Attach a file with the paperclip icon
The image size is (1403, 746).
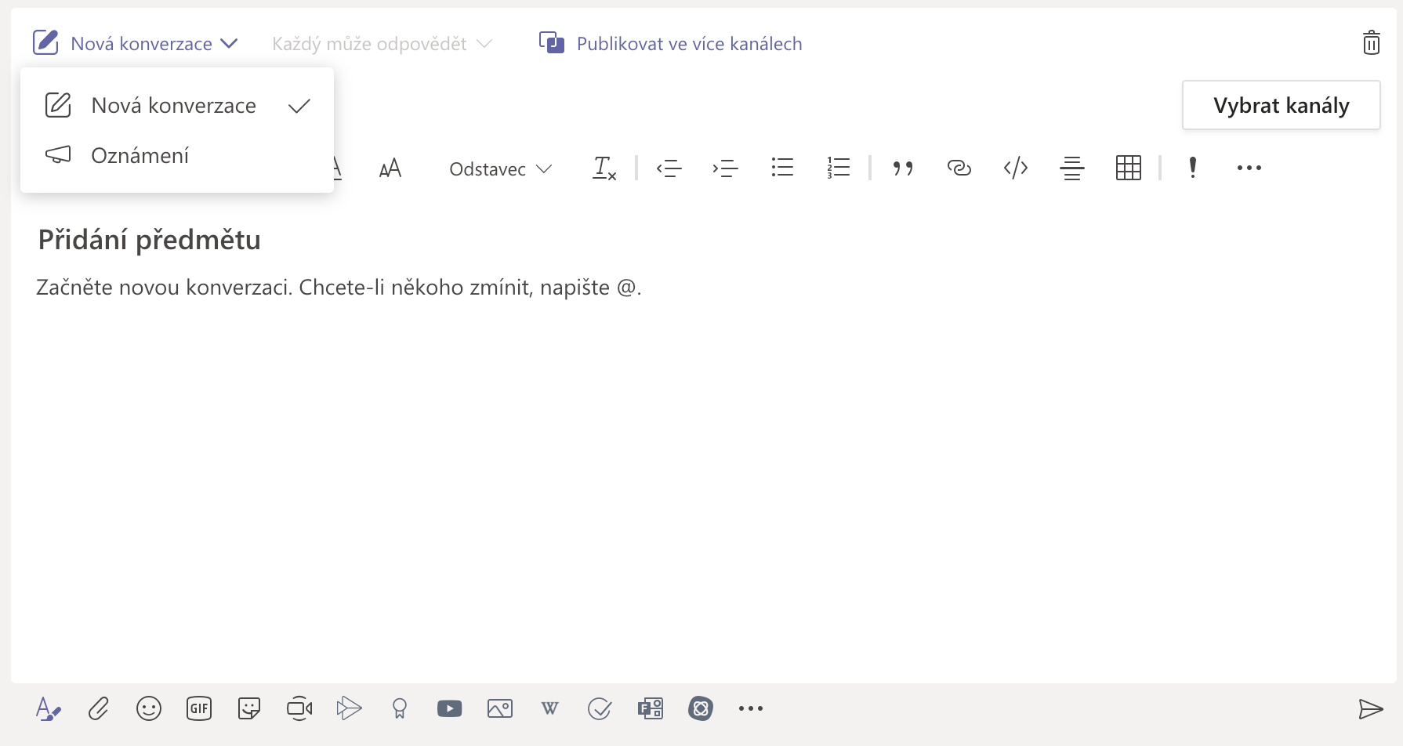click(99, 708)
